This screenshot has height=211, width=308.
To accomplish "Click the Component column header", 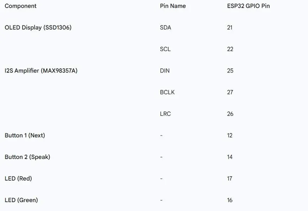I will point(20,6).
